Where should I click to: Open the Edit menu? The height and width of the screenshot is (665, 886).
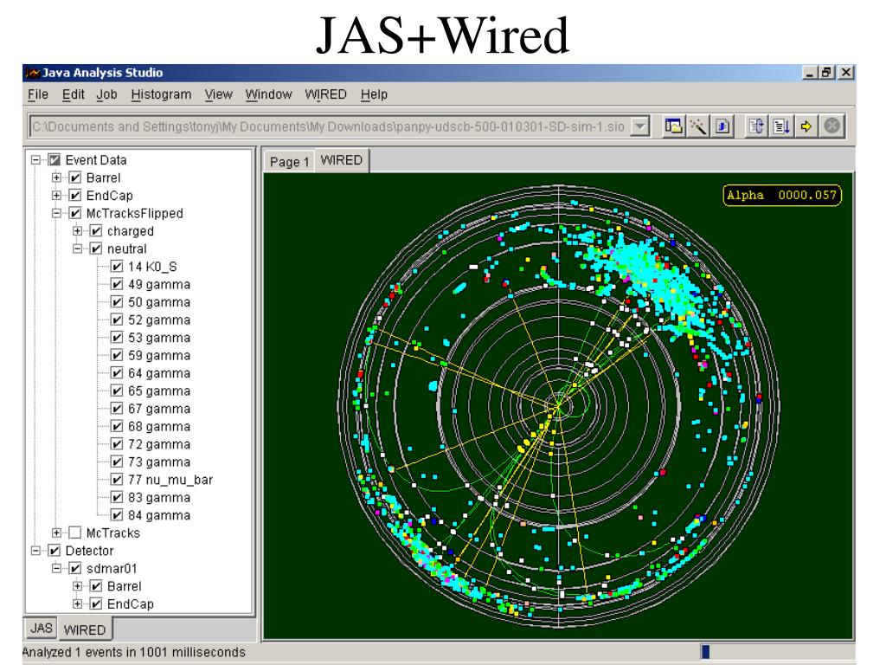pyautogui.click(x=73, y=94)
